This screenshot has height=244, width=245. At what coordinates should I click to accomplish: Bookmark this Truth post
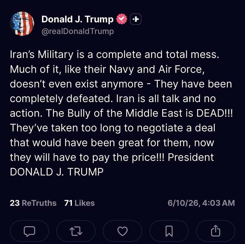pos(169,231)
